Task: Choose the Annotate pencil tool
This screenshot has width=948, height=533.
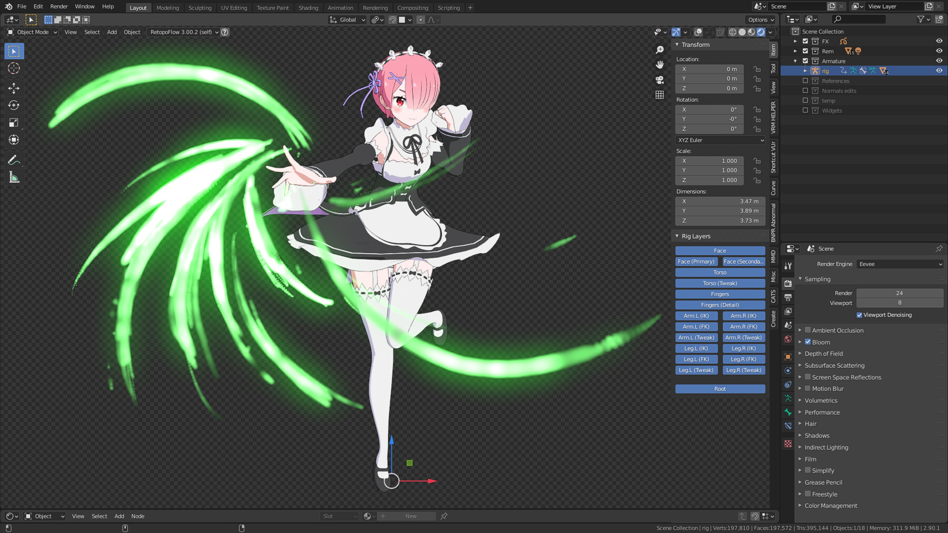Action: pos(14,160)
